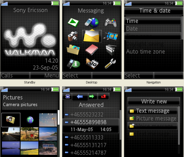Choose the Voice message option
The width and height of the screenshot is (184, 157).
[x=153, y=126]
